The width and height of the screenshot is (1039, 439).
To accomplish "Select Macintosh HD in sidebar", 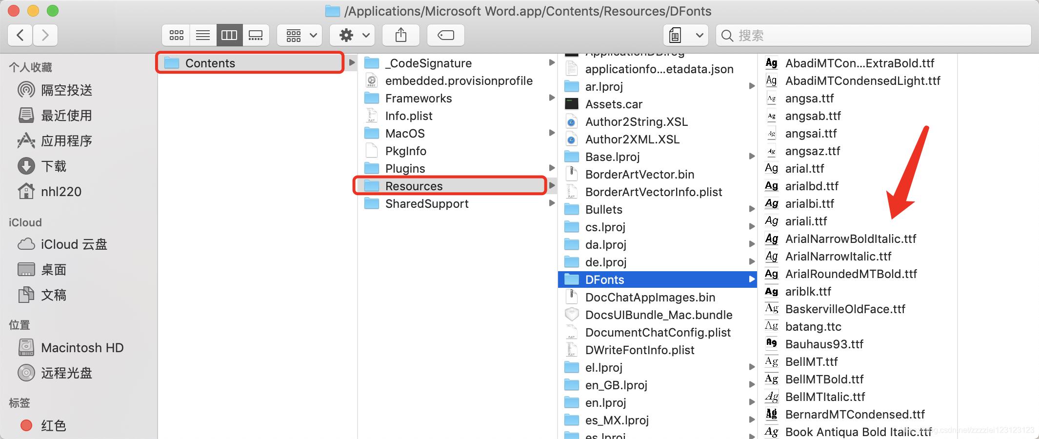I will click(x=71, y=348).
